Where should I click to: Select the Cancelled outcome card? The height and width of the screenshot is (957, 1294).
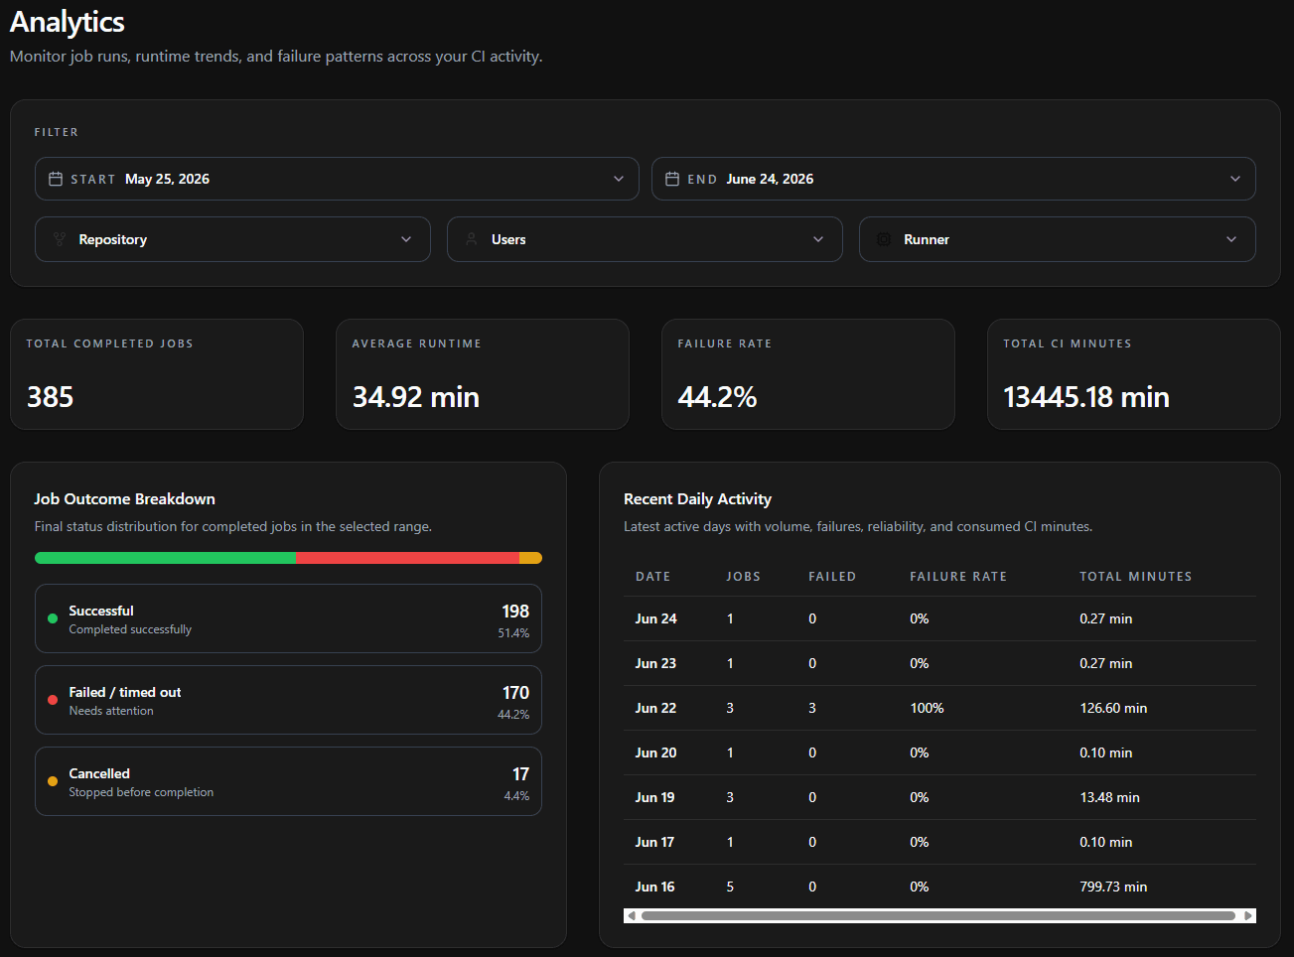[288, 781]
